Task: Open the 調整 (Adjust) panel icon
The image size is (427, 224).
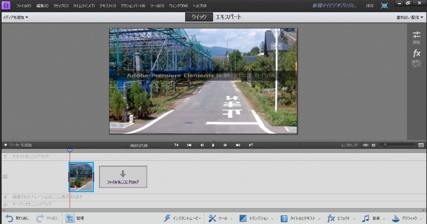Action: tap(417, 38)
